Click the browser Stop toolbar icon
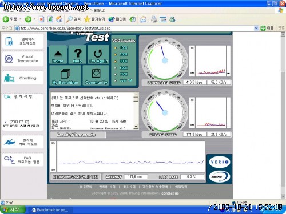 tap(41, 19)
